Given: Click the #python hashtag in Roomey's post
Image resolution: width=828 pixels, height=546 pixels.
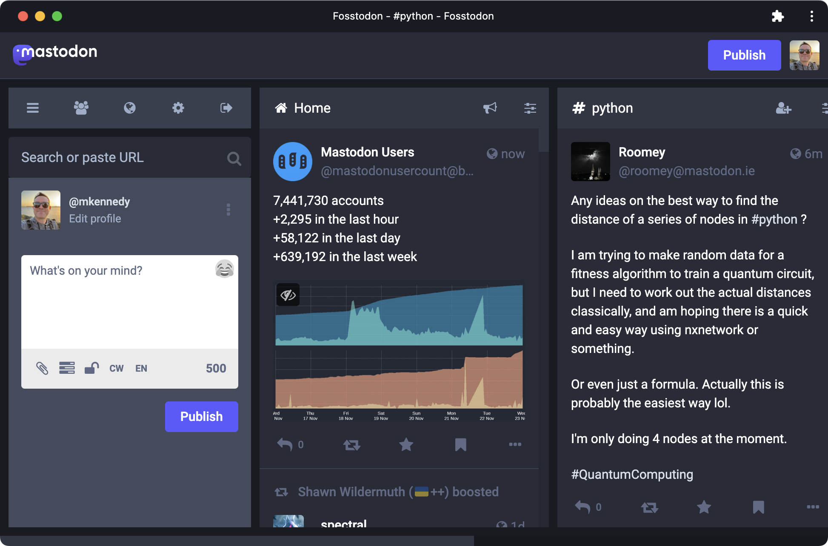Looking at the screenshot, I should [774, 219].
